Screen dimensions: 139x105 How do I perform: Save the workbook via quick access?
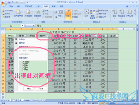pyautogui.click(x=9, y=2)
